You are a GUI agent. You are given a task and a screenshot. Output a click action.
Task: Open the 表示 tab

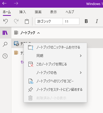53,12
